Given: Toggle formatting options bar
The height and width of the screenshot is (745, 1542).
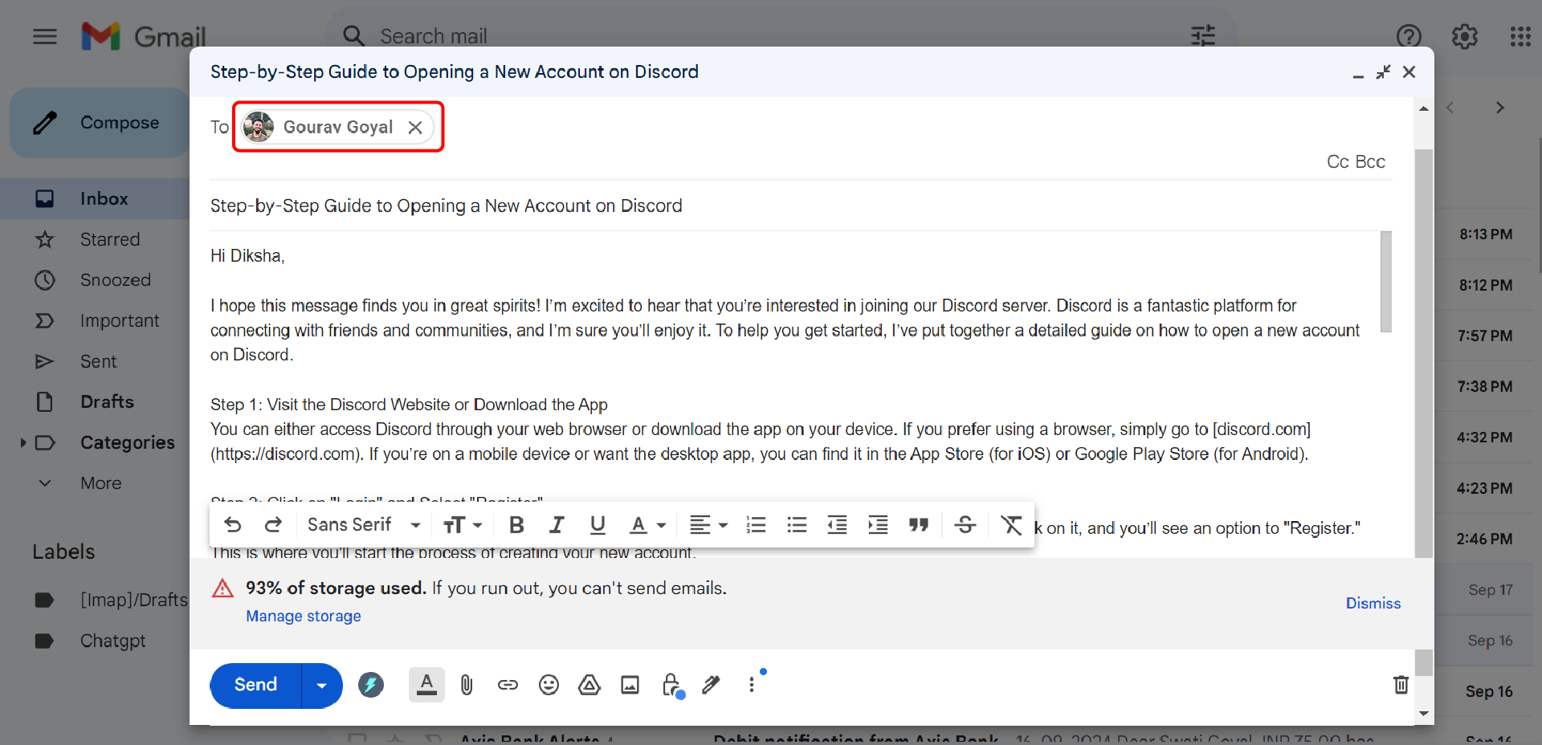Looking at the screenshot, I should tap(426, 685).
